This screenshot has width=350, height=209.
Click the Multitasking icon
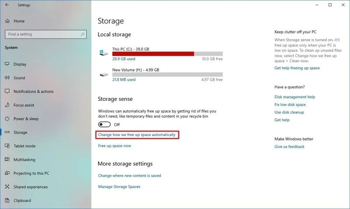[7, 159]
